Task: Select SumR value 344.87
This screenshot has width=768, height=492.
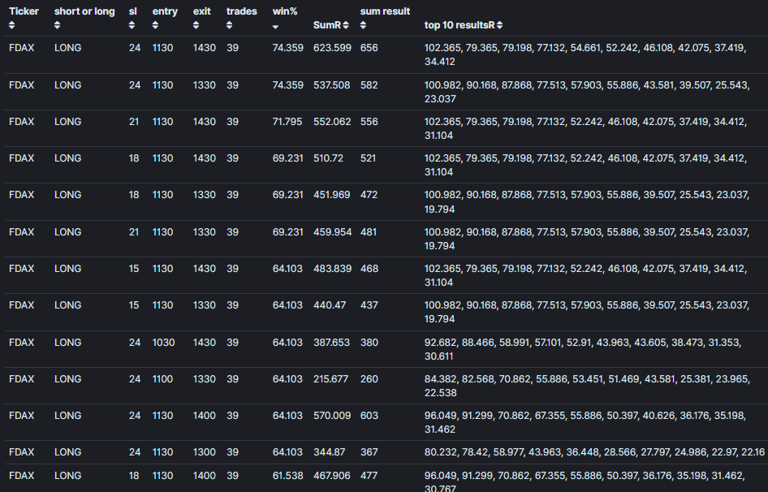Action: 329,452
